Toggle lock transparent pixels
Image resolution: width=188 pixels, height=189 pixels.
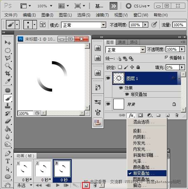point(120,67)
